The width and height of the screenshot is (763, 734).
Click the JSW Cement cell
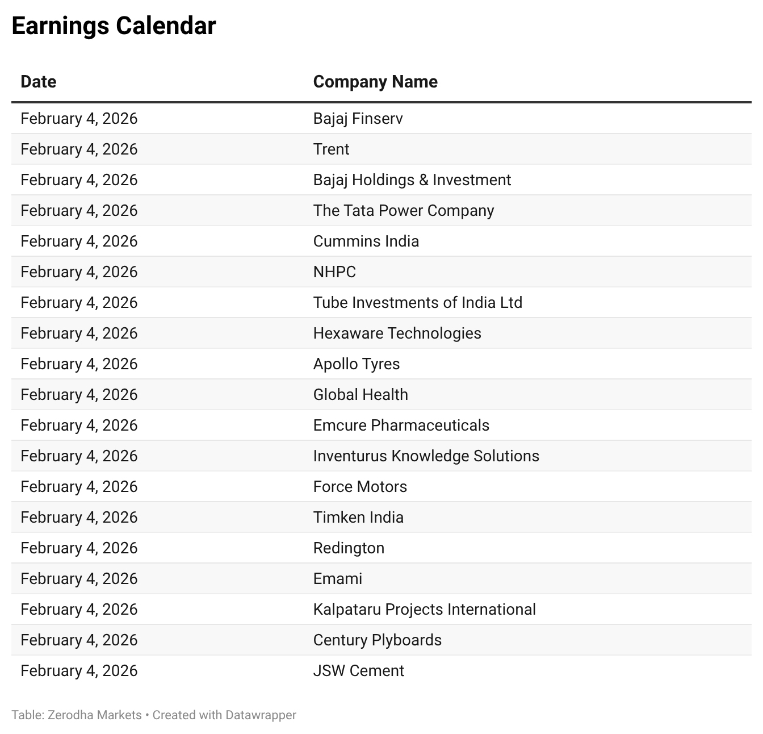pos(359,671)
